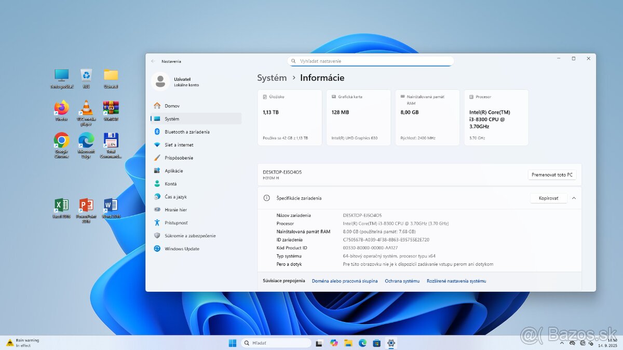The height and width of the screenshot is (350, 623).
Task: Open WinRAR desktop shortcut
Action: point(111,108)
